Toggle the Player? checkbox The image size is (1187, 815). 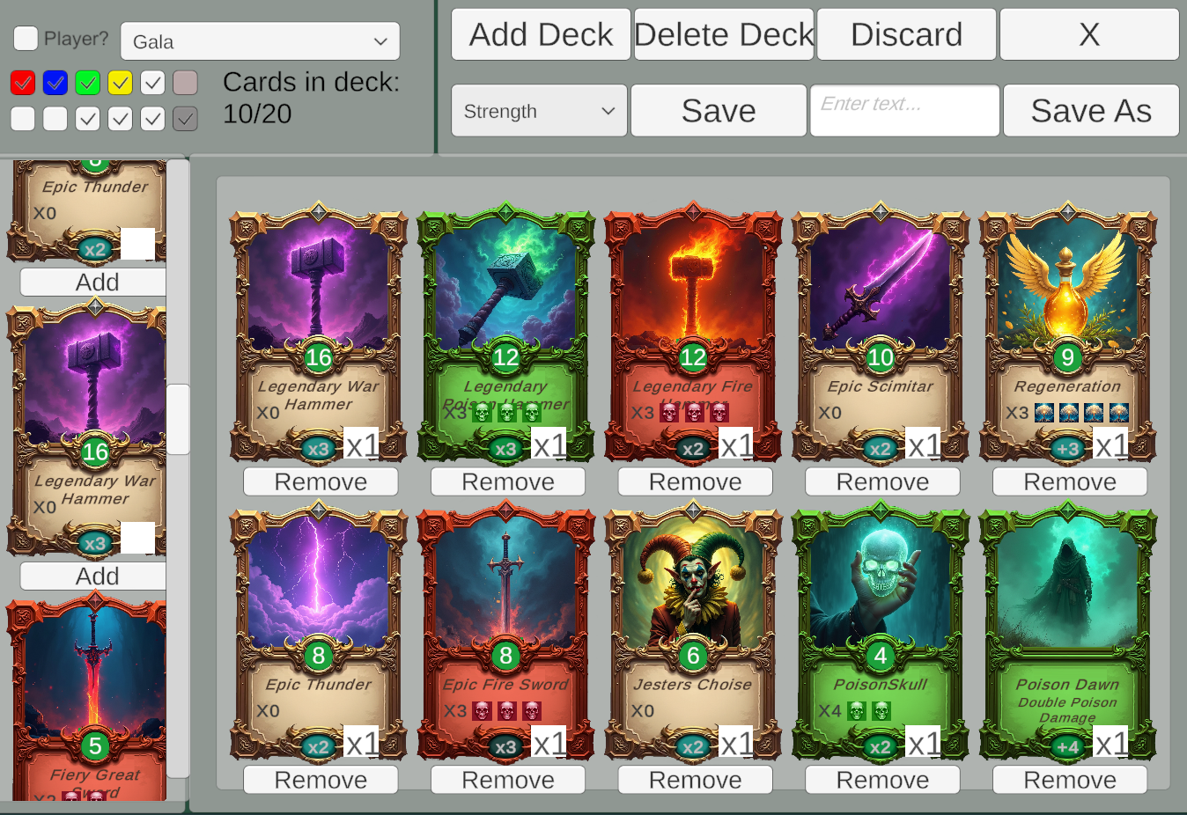(x=26, y=39)
